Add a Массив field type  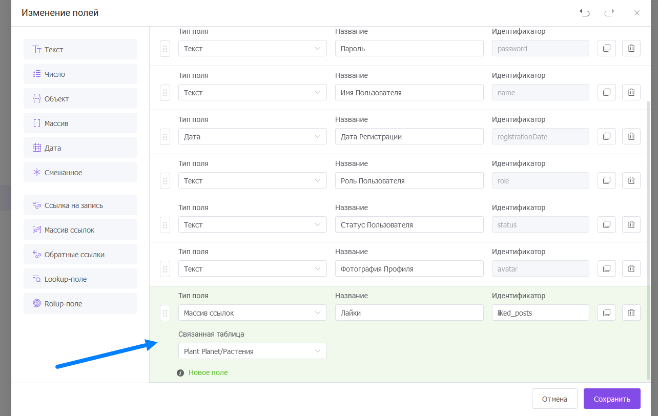pos(80,123)
